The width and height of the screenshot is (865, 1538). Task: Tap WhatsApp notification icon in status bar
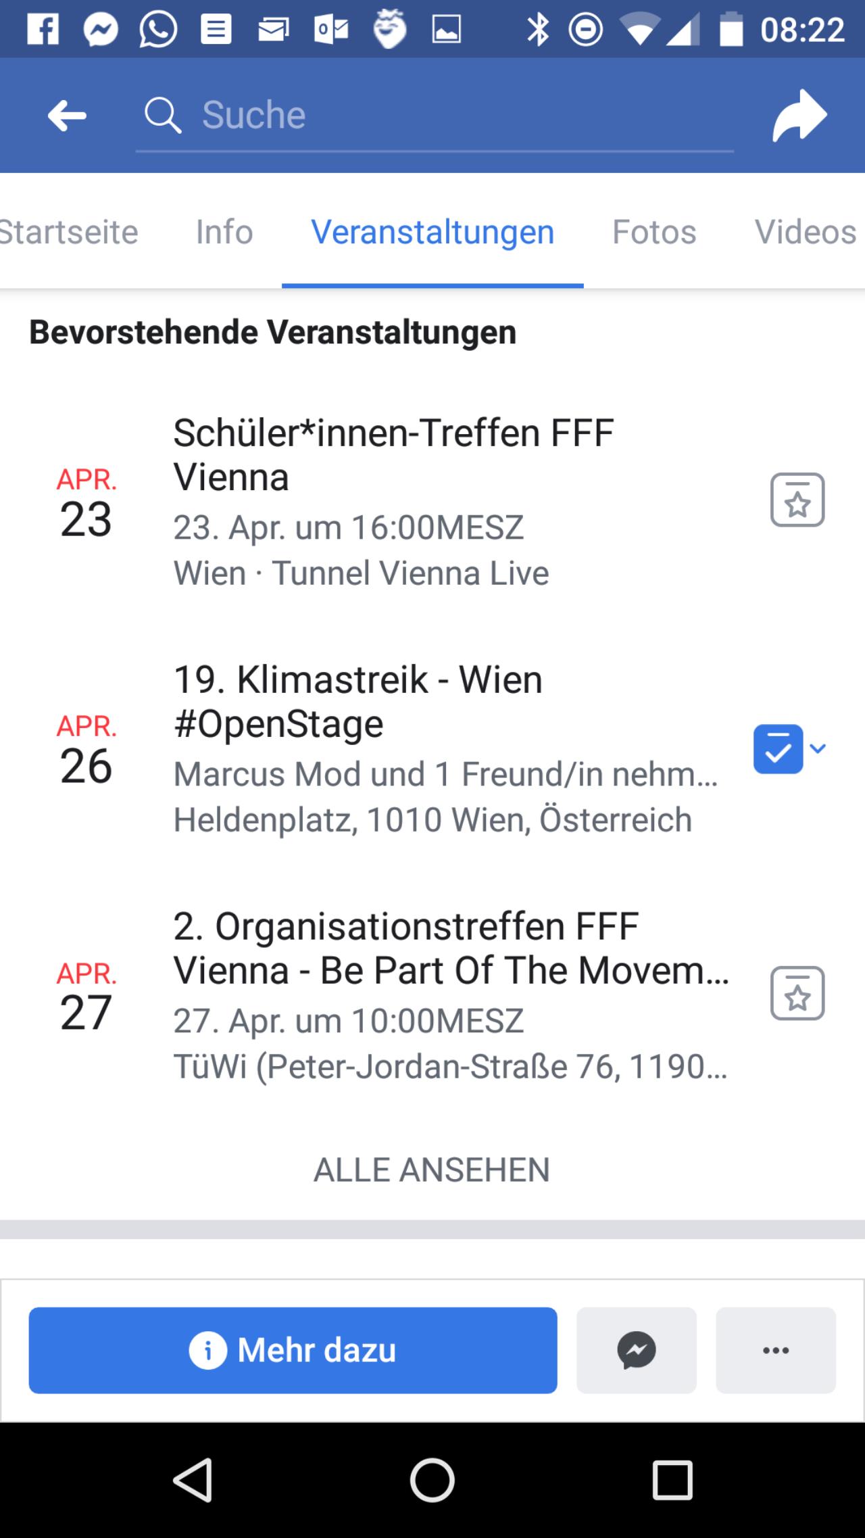pyautogui.click(x=158, y=30)
